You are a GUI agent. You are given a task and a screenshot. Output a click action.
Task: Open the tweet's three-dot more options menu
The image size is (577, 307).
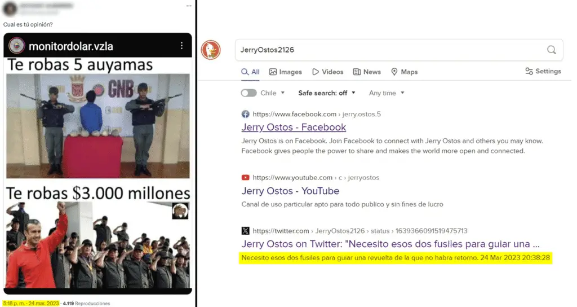[188, 6]
